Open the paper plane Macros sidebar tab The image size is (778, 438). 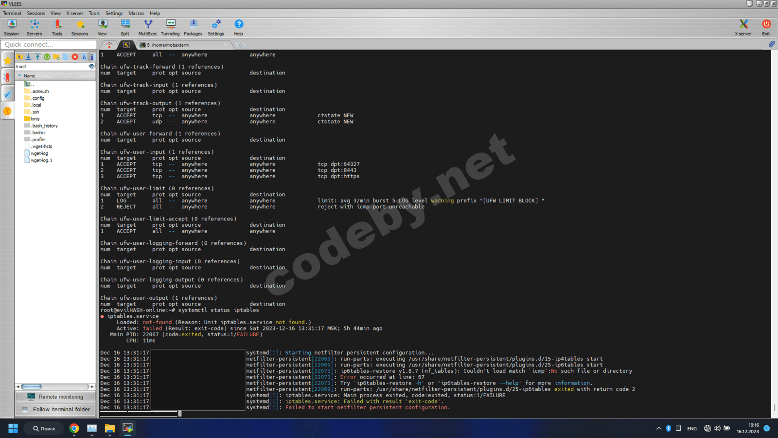(x=7, y=94)
